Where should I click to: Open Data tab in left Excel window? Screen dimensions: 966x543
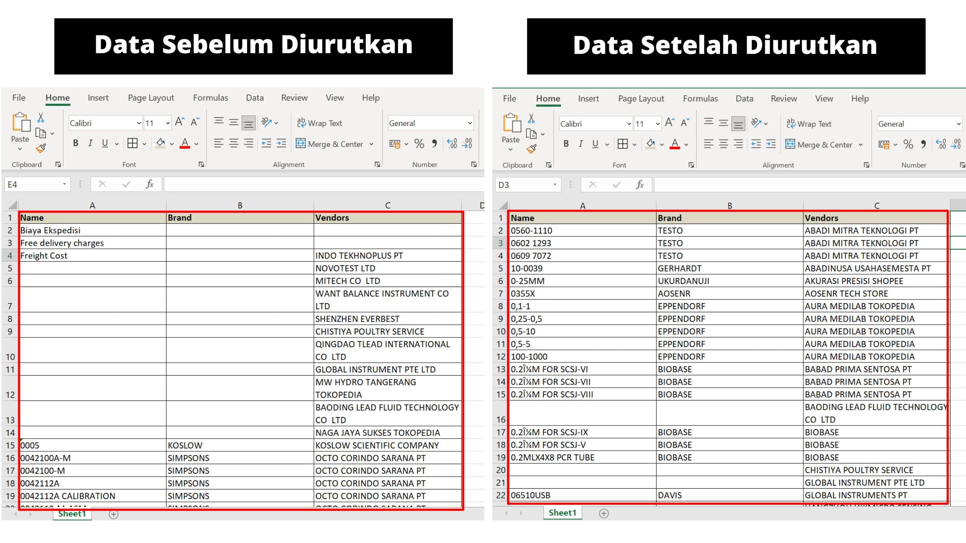(x=255, y=98)
